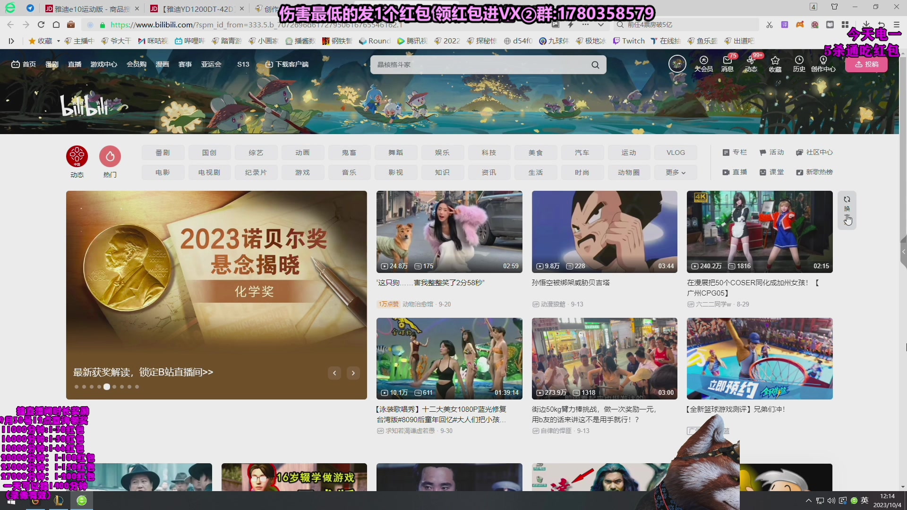Image resolution: width=907 pixels, height=510 pixels.
Task: Open the 创作中心 creation center icon
Action: pos(823,65)
